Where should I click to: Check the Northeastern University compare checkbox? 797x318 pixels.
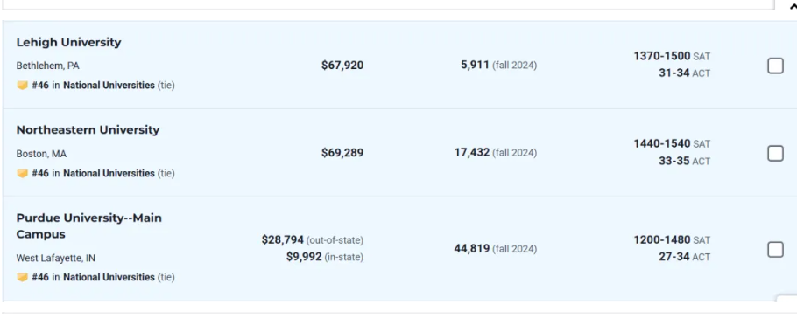click(775, 153)
